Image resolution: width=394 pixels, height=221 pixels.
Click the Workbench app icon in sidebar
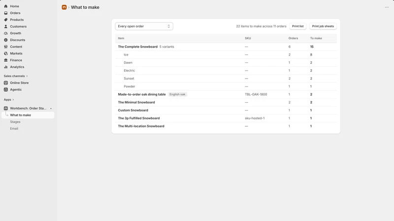6,109
